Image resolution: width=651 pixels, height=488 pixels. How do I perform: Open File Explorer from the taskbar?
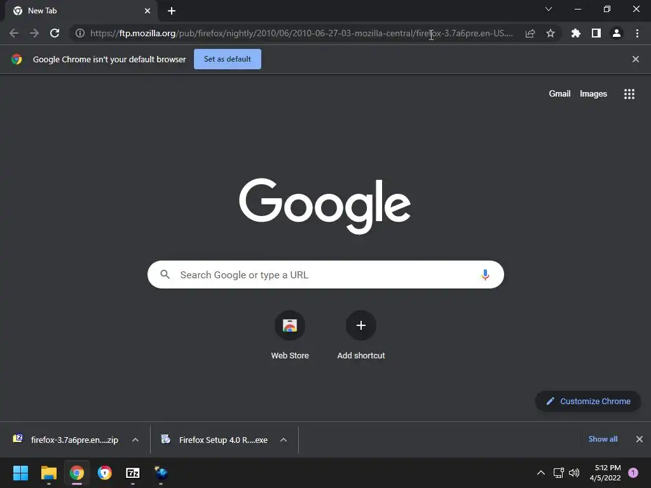(48, 473)
